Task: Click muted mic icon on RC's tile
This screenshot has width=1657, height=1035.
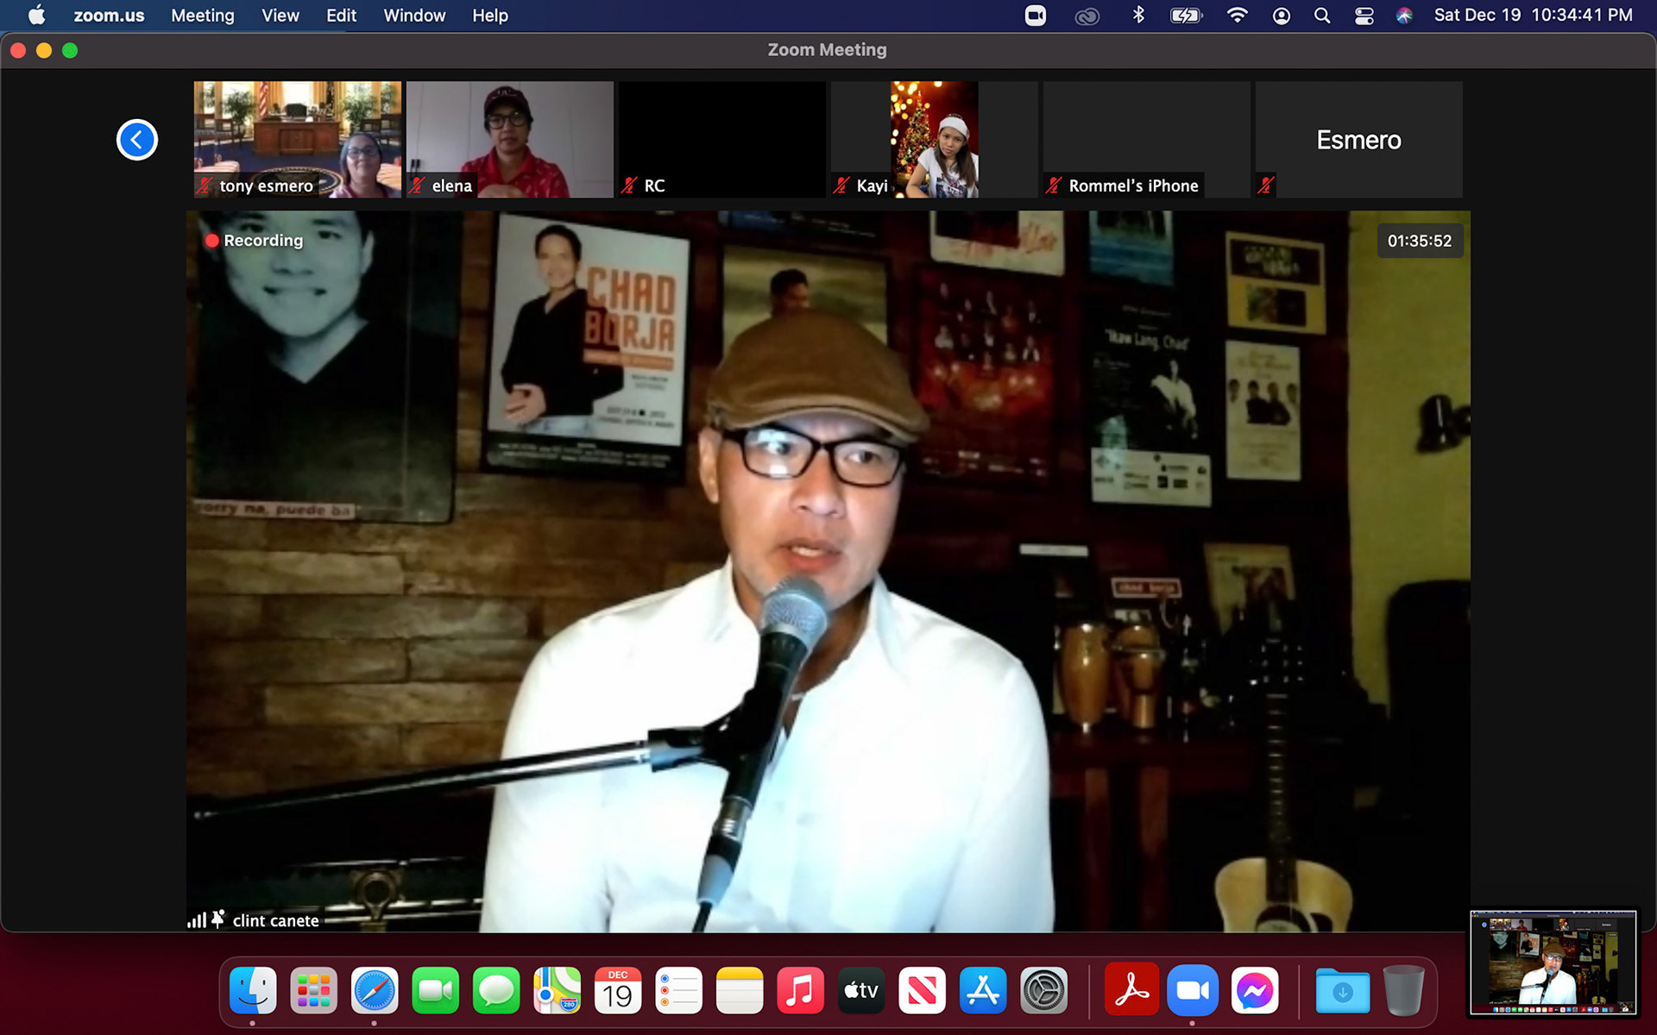Action: click(x=629, y=185)
